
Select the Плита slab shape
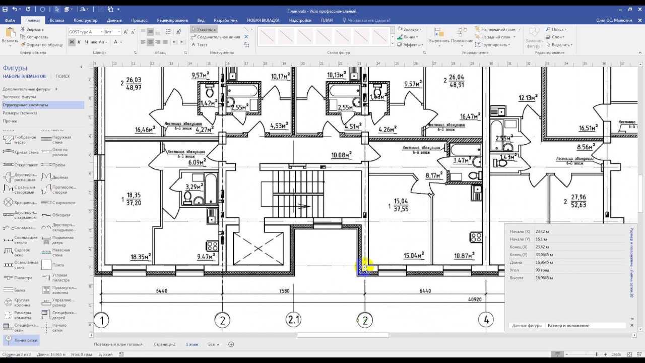52,265
